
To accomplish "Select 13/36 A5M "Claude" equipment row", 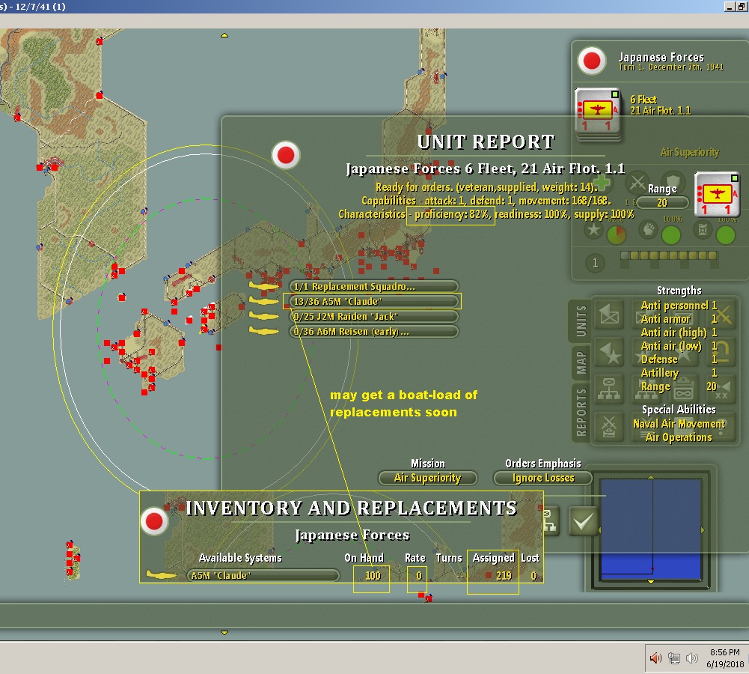I will [373, 301].
